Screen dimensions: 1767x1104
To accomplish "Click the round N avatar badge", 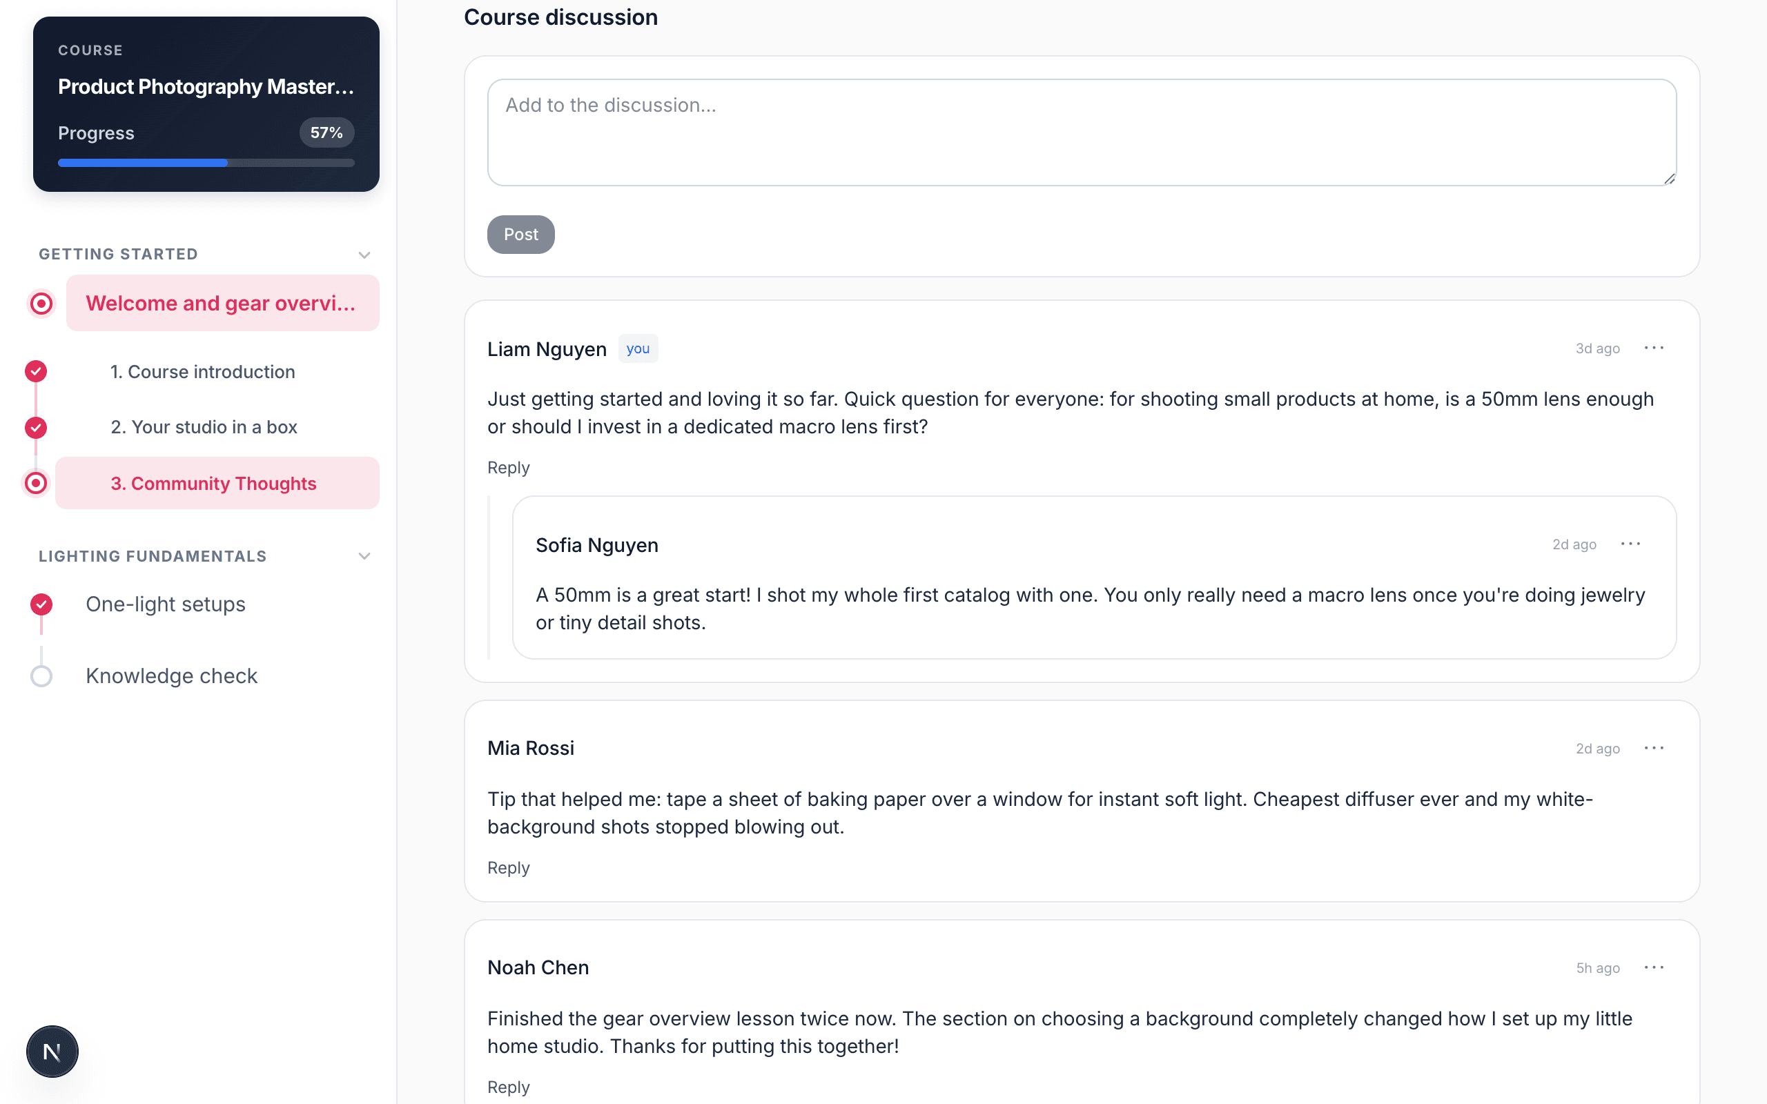I will [52, 1052].
